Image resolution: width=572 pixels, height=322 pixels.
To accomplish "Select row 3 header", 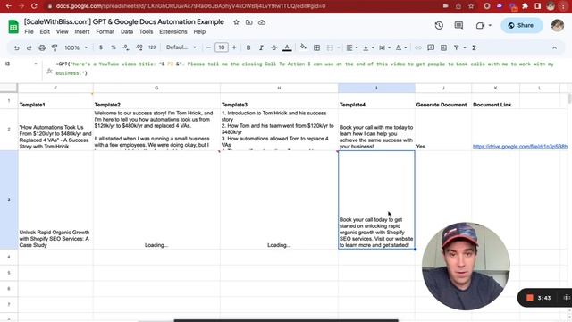I will (9, 199).
